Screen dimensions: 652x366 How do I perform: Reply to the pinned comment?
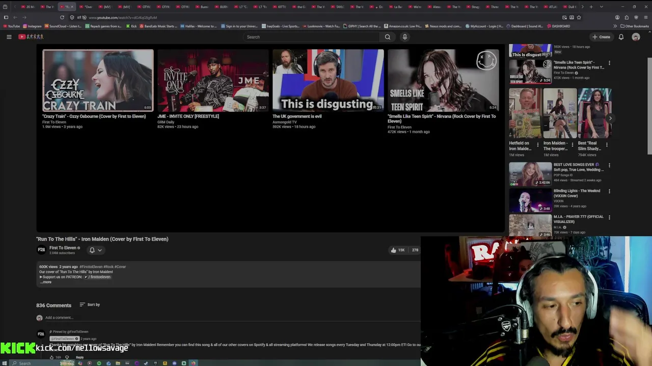click(79, 357)
